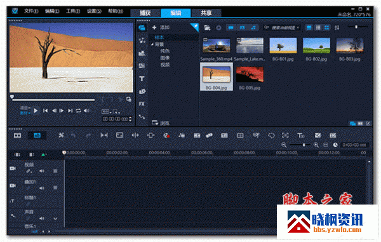This screenshot has height=242, width=381.
Task: Click the Slip tool icon
Action: tap(104, 135)
